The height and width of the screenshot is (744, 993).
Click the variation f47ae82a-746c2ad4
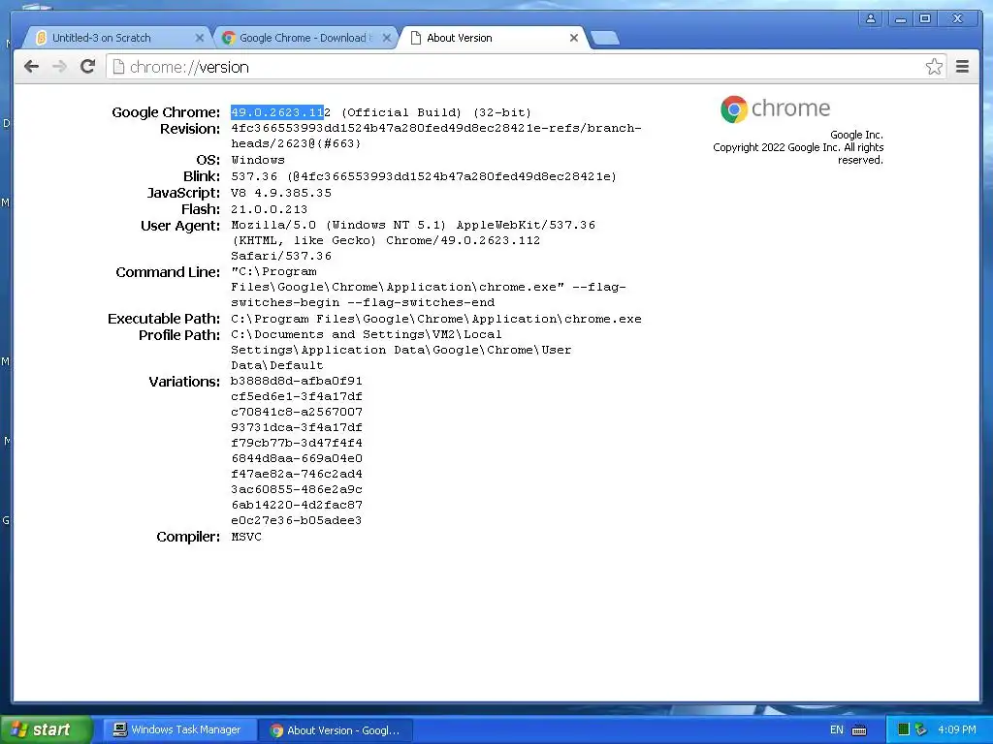point(297,474)
